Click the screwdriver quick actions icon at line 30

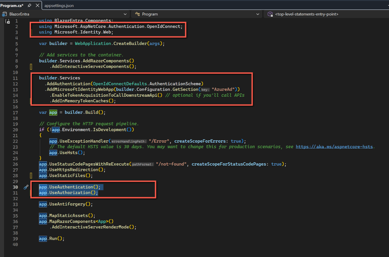tap(26, 187)
